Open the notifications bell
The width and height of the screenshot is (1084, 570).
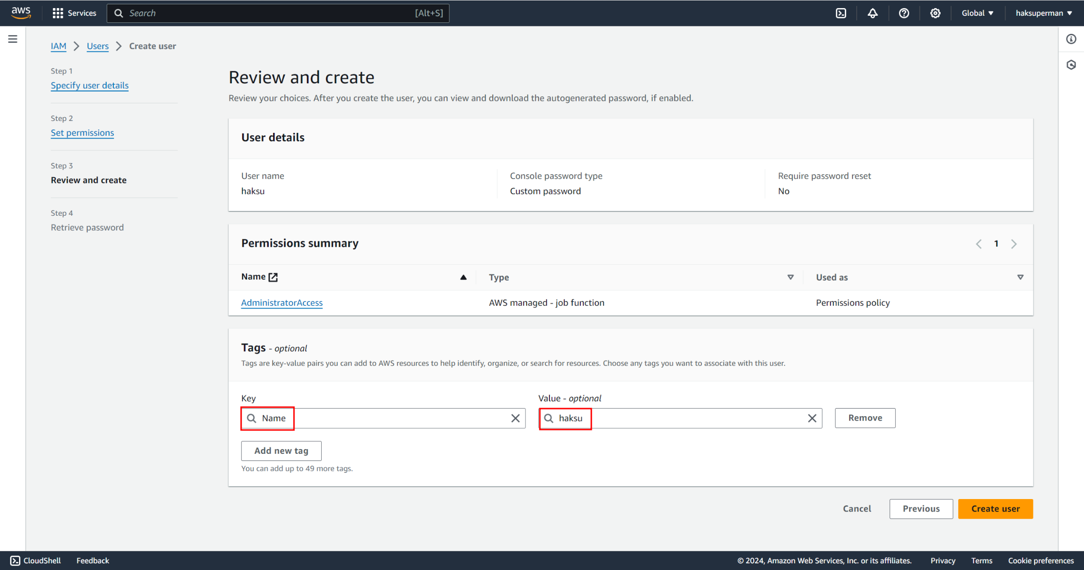(872, 13)
